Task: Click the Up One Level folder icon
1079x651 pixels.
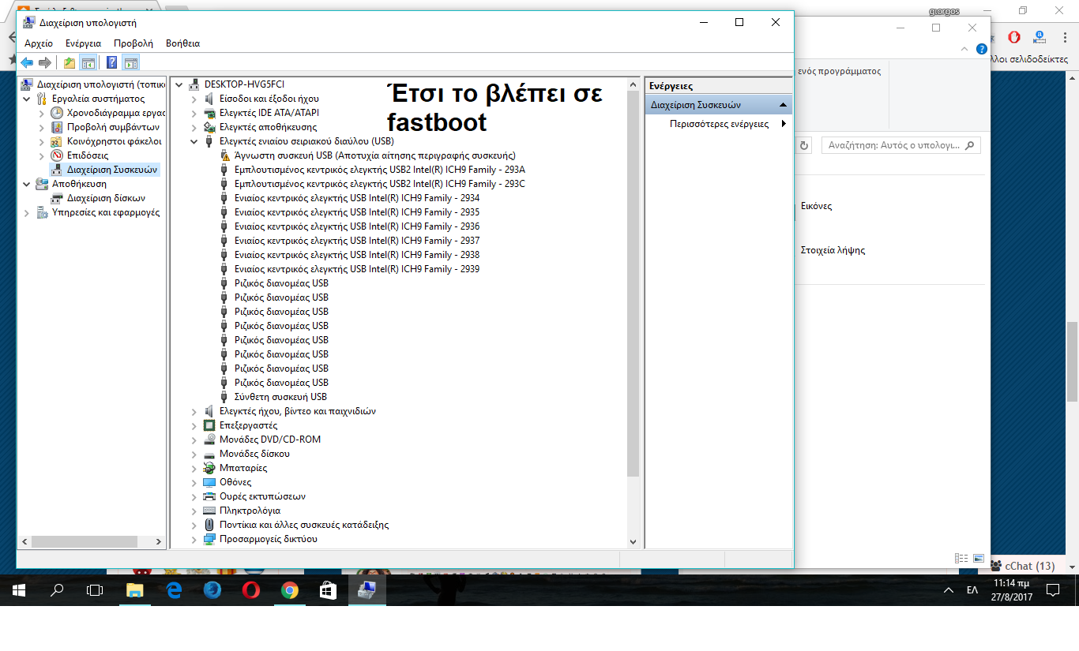Action: point(70,63)
